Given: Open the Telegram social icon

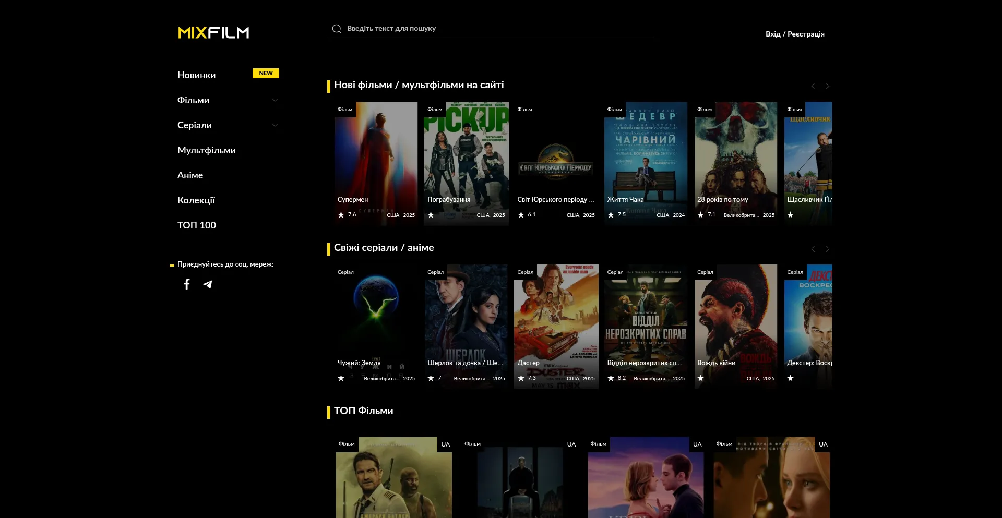Looking at the screenshot, I should 208,284.
